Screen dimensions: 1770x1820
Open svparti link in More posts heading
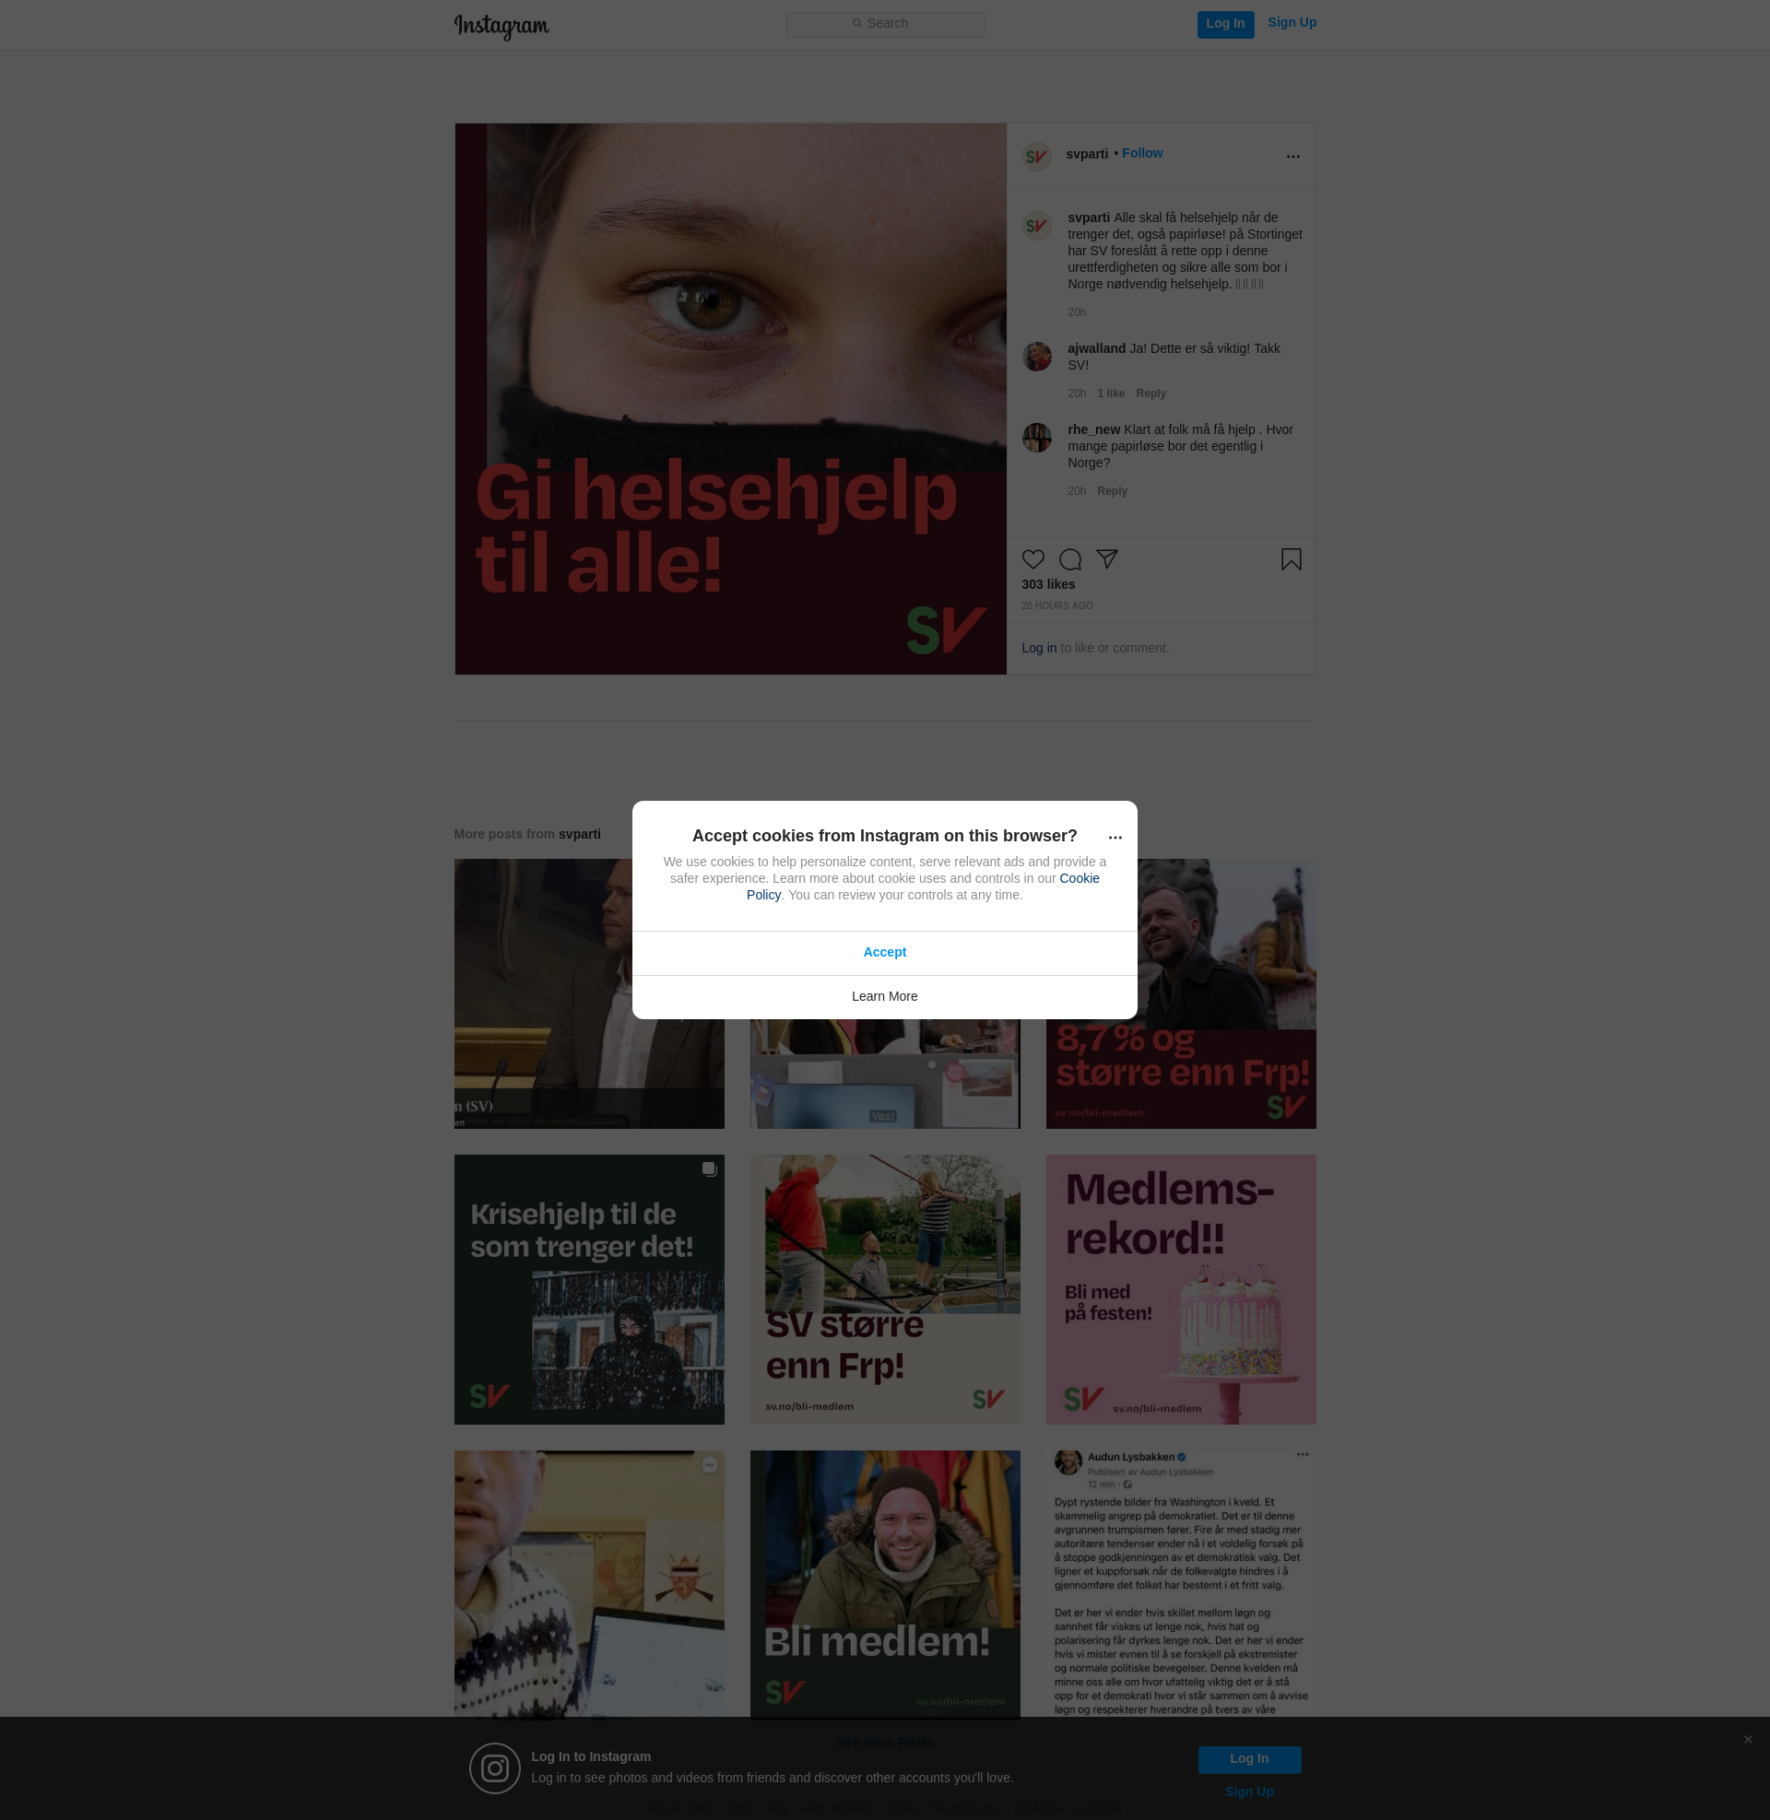coord(579,834)
